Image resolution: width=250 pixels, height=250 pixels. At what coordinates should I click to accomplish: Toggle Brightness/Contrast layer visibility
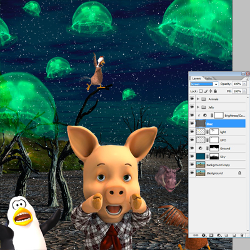192,115
